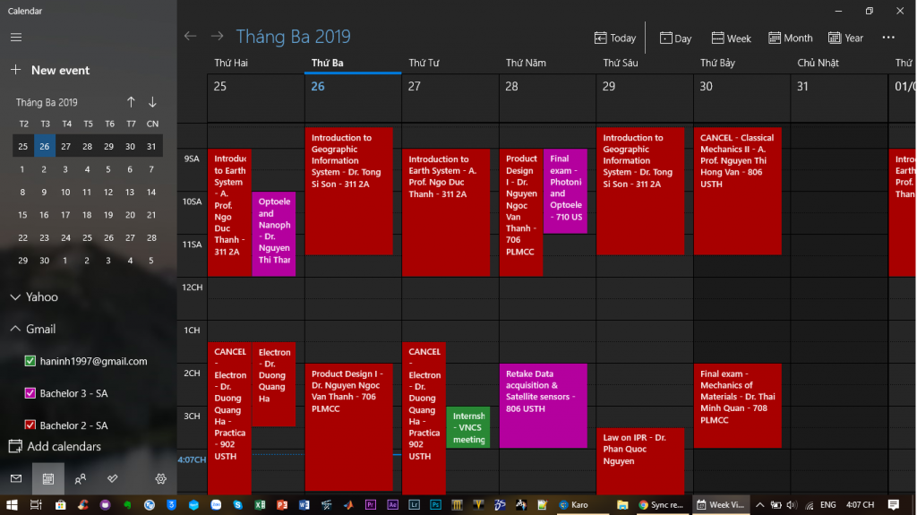917x515 pixels.
Task: Open Task View on taskbar
Action: (36, 504)
